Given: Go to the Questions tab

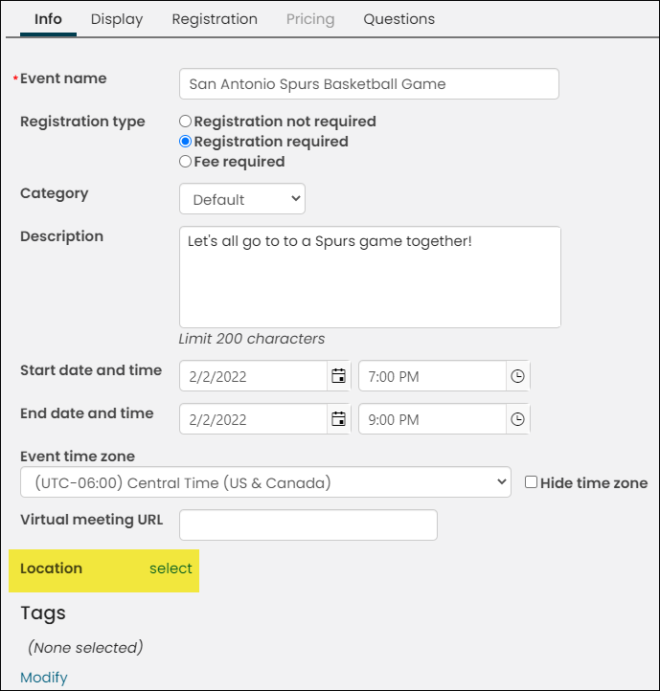Looking at the screenshot, I should point(399,19).
